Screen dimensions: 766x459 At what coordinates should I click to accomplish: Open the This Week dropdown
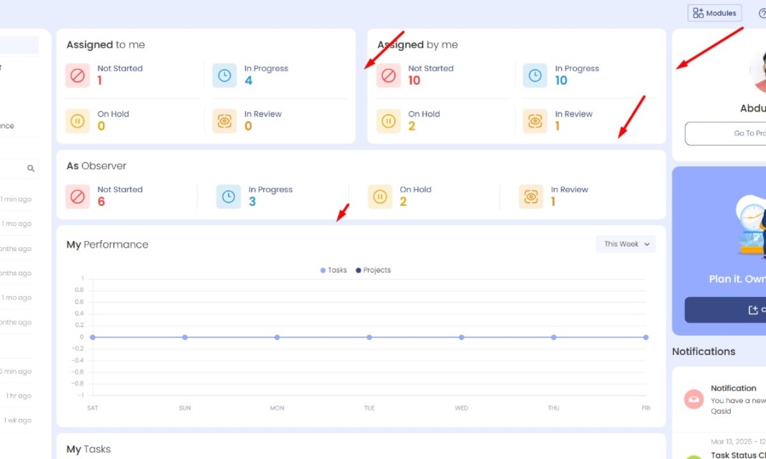[x=626, y=244]
